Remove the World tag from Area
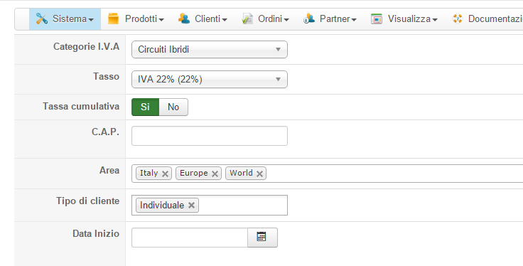 pyautogui.click(x=260, y=174)
